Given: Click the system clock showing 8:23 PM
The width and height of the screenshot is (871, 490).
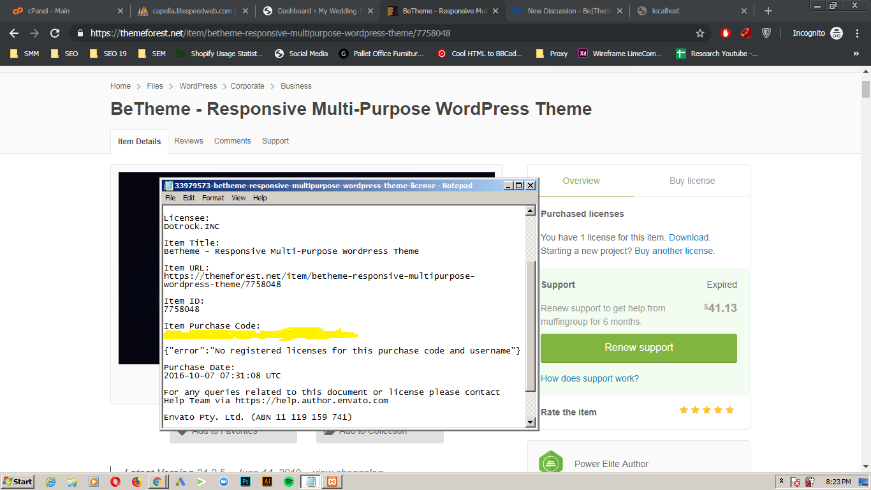Looking at the screenshot, I should tap(838, 482).
